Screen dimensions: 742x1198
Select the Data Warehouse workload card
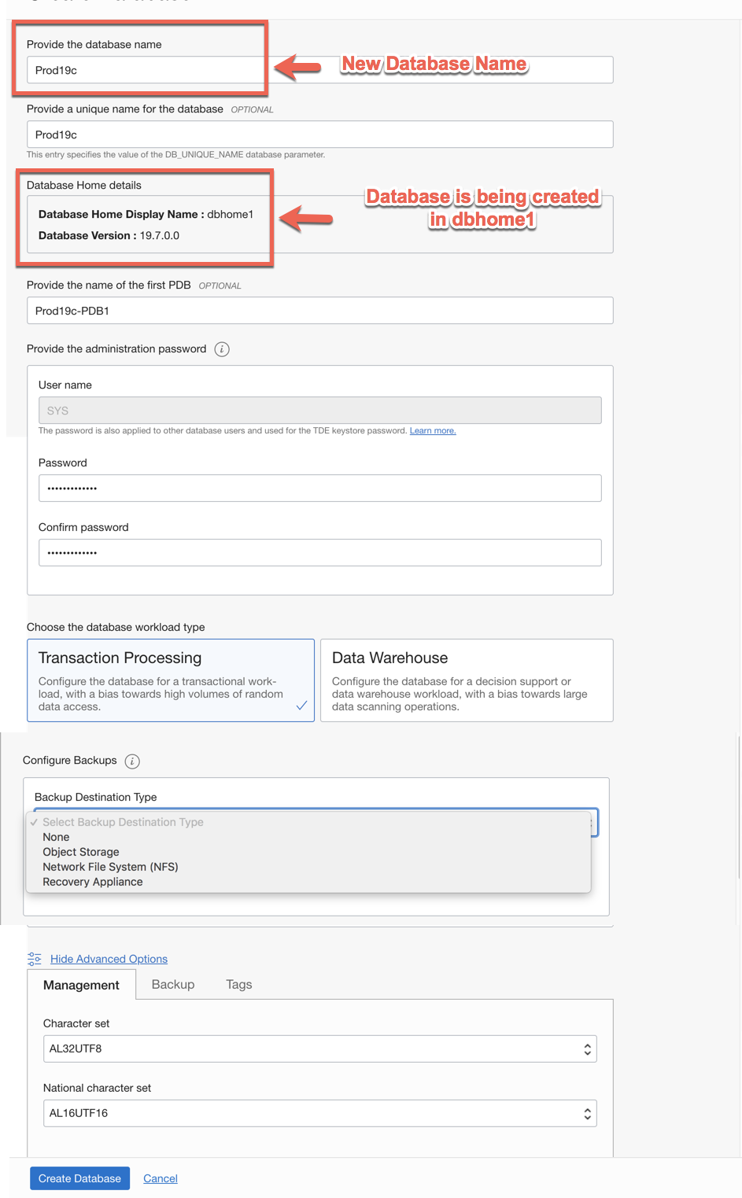coord(467,680)
